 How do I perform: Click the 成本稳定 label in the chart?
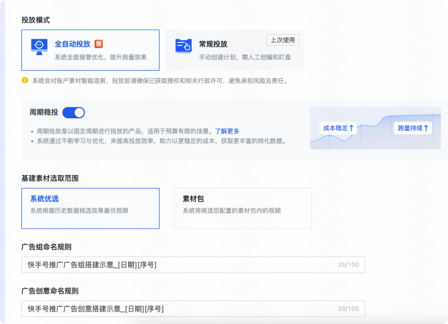pyautogui.click(x=338, y=128)
